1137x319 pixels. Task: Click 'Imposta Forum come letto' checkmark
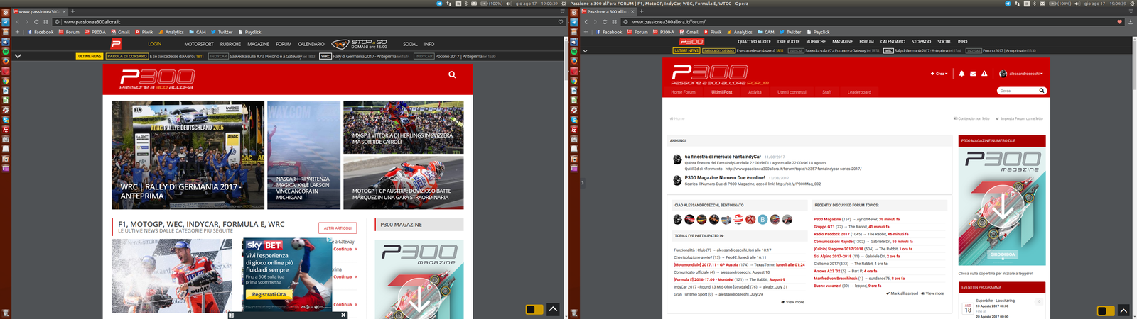(1019, 119)
